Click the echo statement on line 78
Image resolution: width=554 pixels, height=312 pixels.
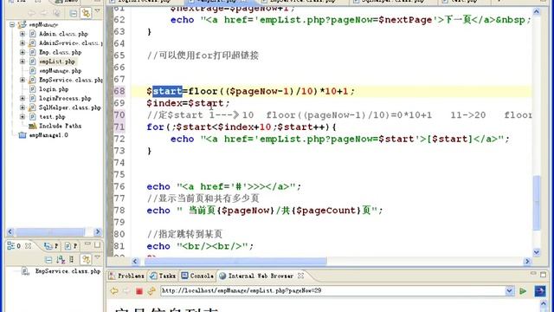pos(265,211)
